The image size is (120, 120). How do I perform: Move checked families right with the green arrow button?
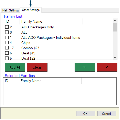click(x=85, y=67)
